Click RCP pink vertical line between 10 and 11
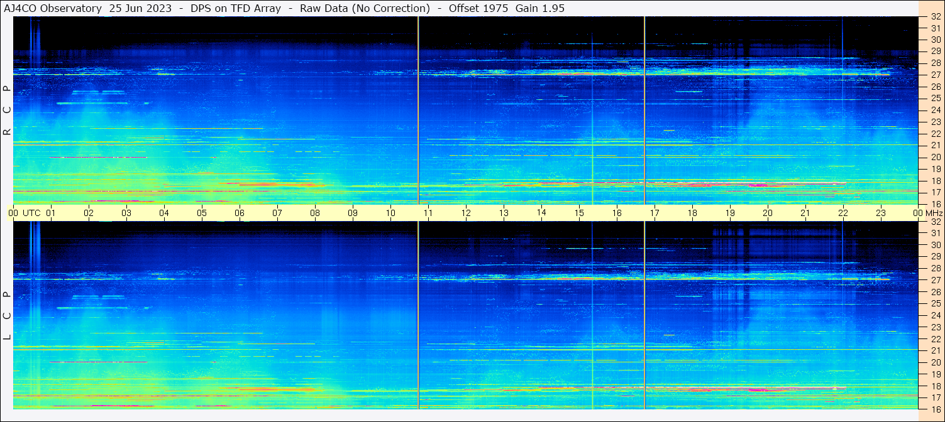945x422 pixels. click(x=418, y=110)
